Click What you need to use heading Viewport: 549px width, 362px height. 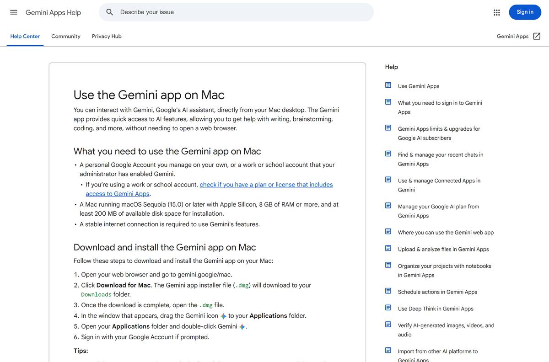tap(167, 151)
